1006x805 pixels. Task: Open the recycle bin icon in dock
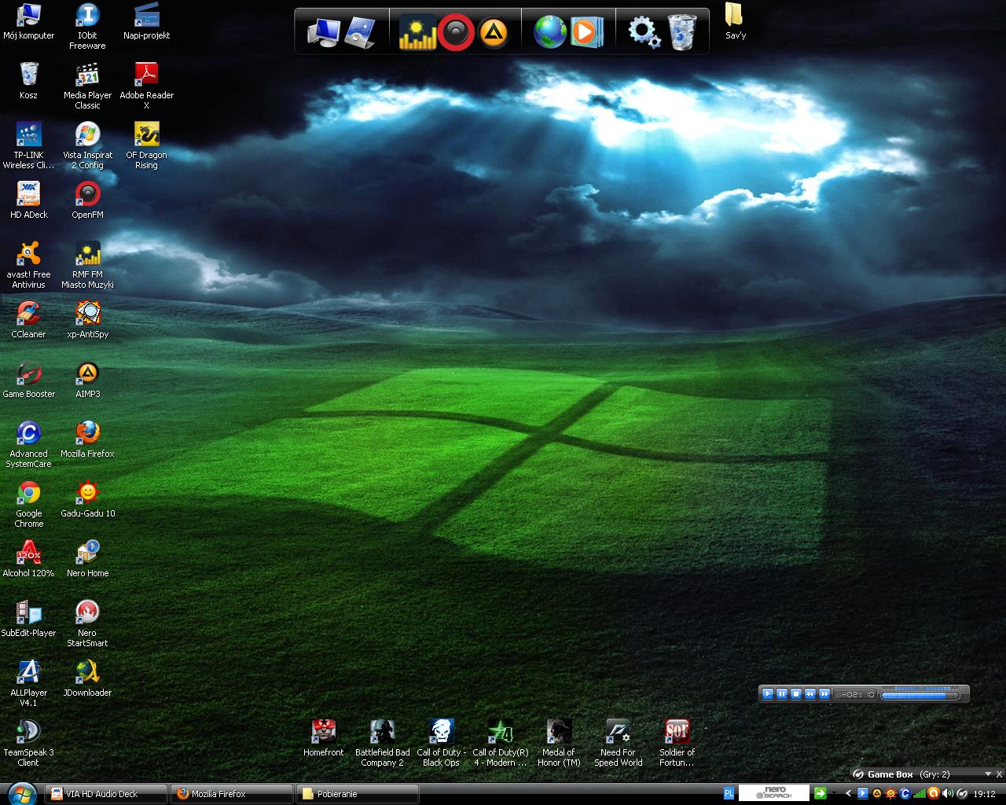pos(681,33)
